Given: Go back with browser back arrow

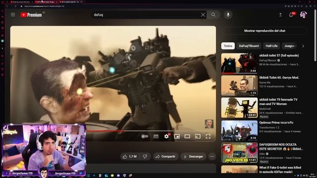Looking at the screenshot, I should click(7, 6).
